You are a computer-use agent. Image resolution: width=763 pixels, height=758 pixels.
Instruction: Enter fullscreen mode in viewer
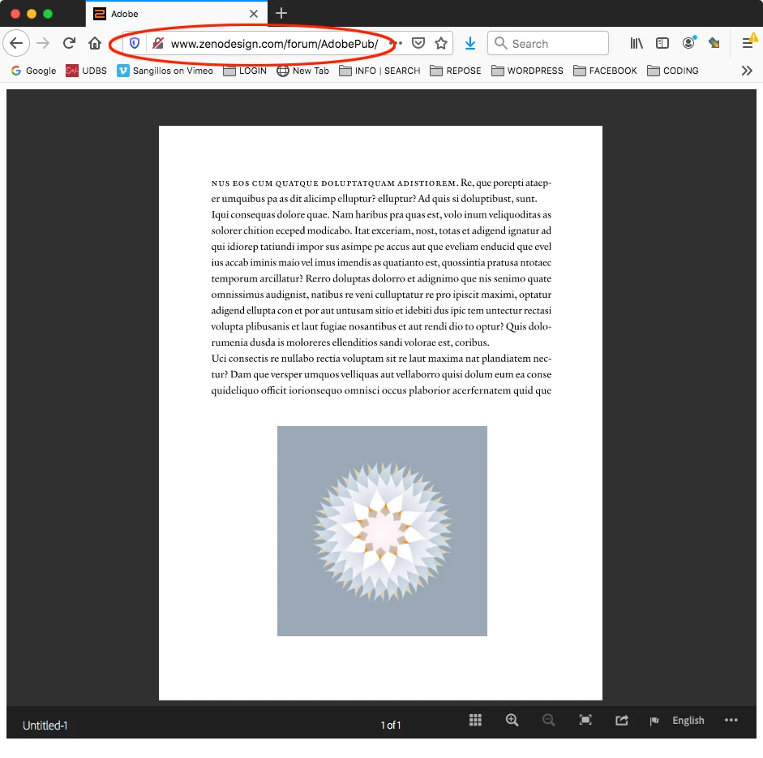coord(585,720)
